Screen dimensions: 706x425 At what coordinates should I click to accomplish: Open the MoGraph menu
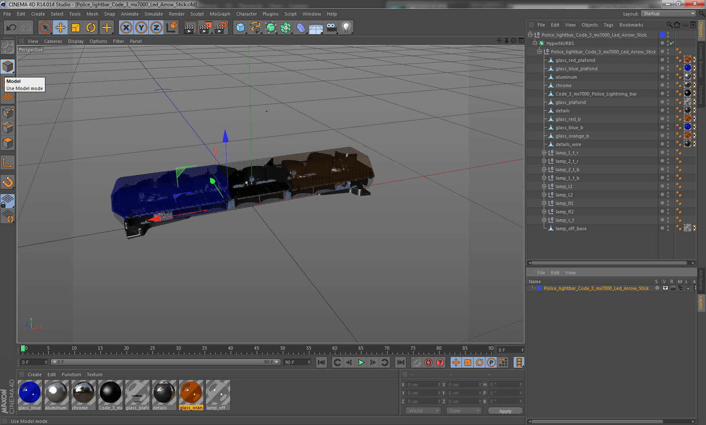[220, 14]
